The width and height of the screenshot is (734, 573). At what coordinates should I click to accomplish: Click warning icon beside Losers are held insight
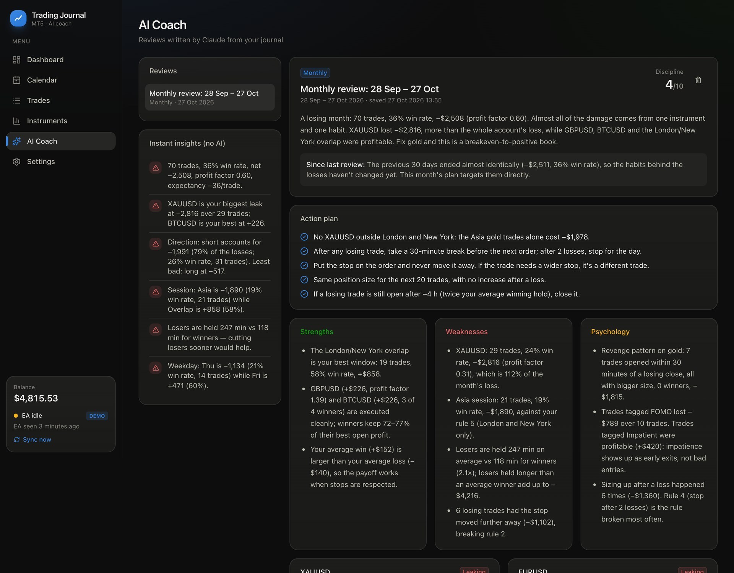point(156,330)
